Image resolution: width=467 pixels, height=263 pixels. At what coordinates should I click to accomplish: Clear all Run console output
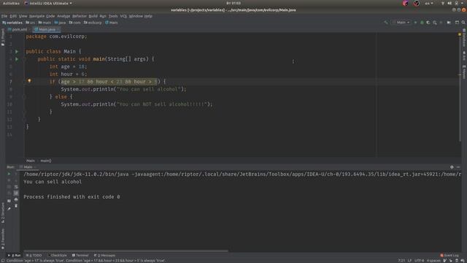(16, 205)
